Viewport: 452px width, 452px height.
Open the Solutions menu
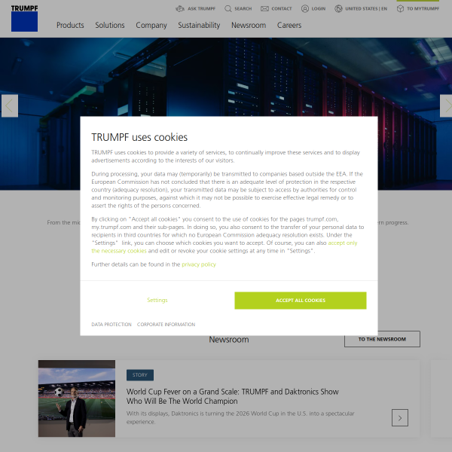tap(110, 25)
